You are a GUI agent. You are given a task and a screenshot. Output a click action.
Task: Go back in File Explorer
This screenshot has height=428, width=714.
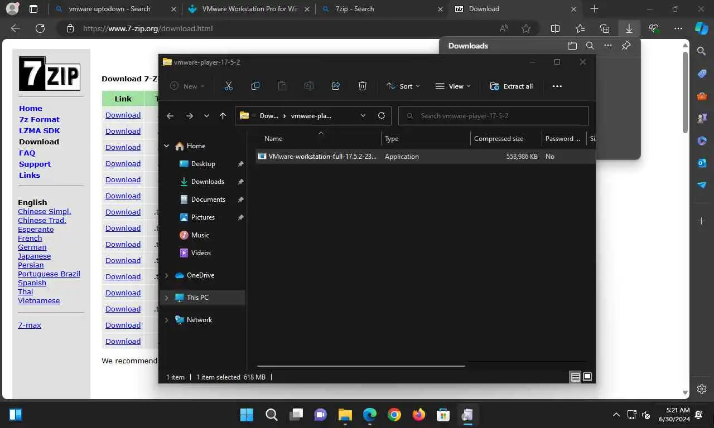[x=170, y=116]
